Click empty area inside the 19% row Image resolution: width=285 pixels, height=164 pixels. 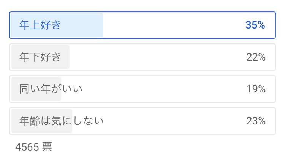coord(163,89)
